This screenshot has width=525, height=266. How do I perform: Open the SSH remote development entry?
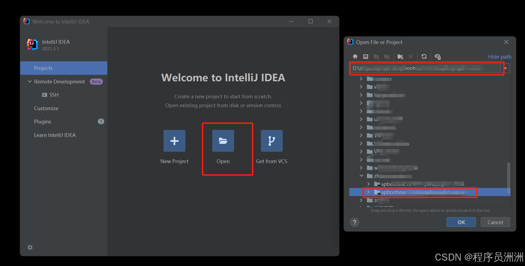tap(54, 95)
